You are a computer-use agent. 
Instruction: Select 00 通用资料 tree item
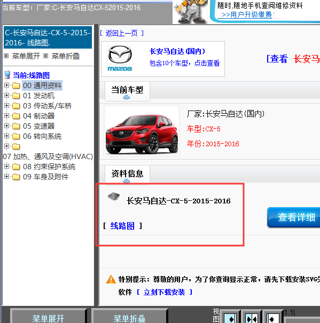click(x=42, y=85)
